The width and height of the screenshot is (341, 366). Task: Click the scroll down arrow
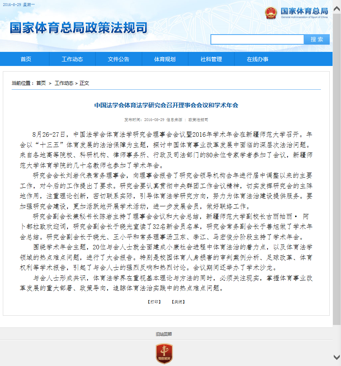337,357
